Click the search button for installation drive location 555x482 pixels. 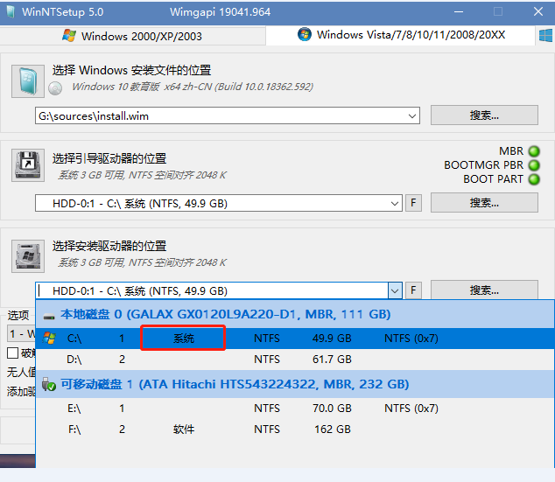point(484,290)
